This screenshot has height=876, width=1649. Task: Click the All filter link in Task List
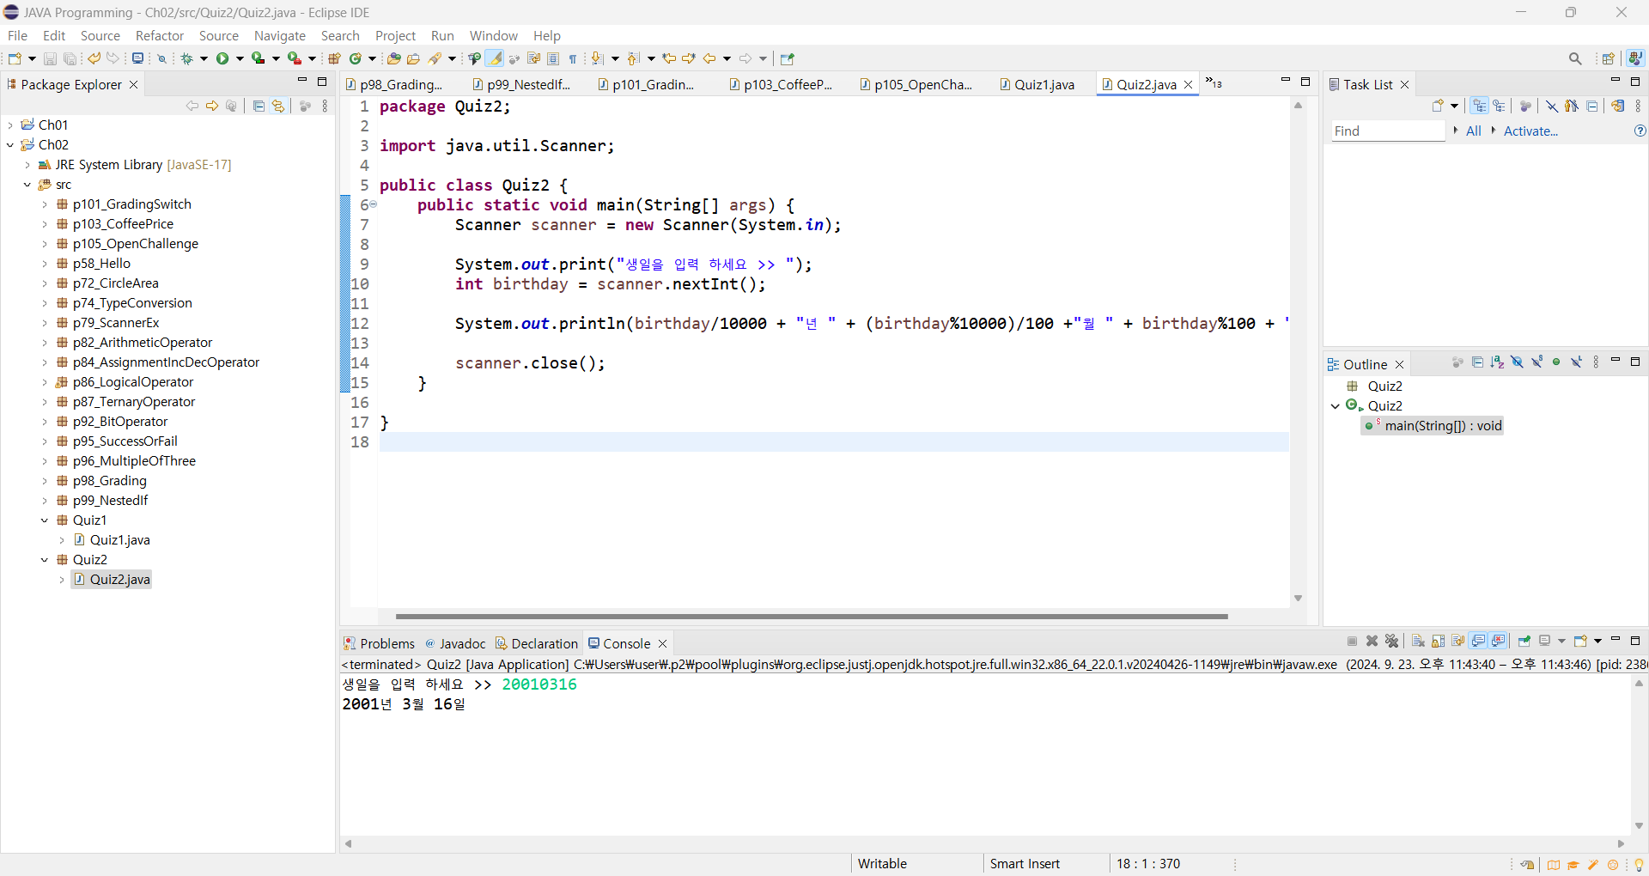pos(1474,131)
